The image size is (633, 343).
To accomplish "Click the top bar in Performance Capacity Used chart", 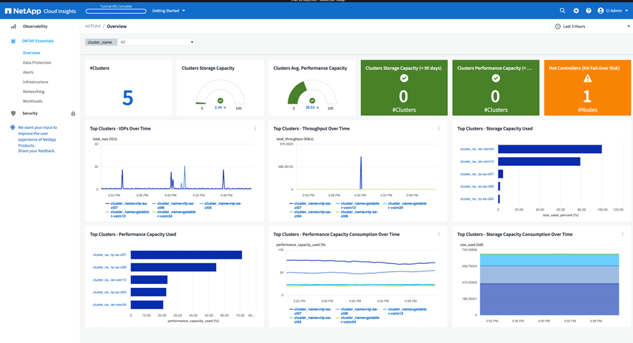I will click(186, 255).
